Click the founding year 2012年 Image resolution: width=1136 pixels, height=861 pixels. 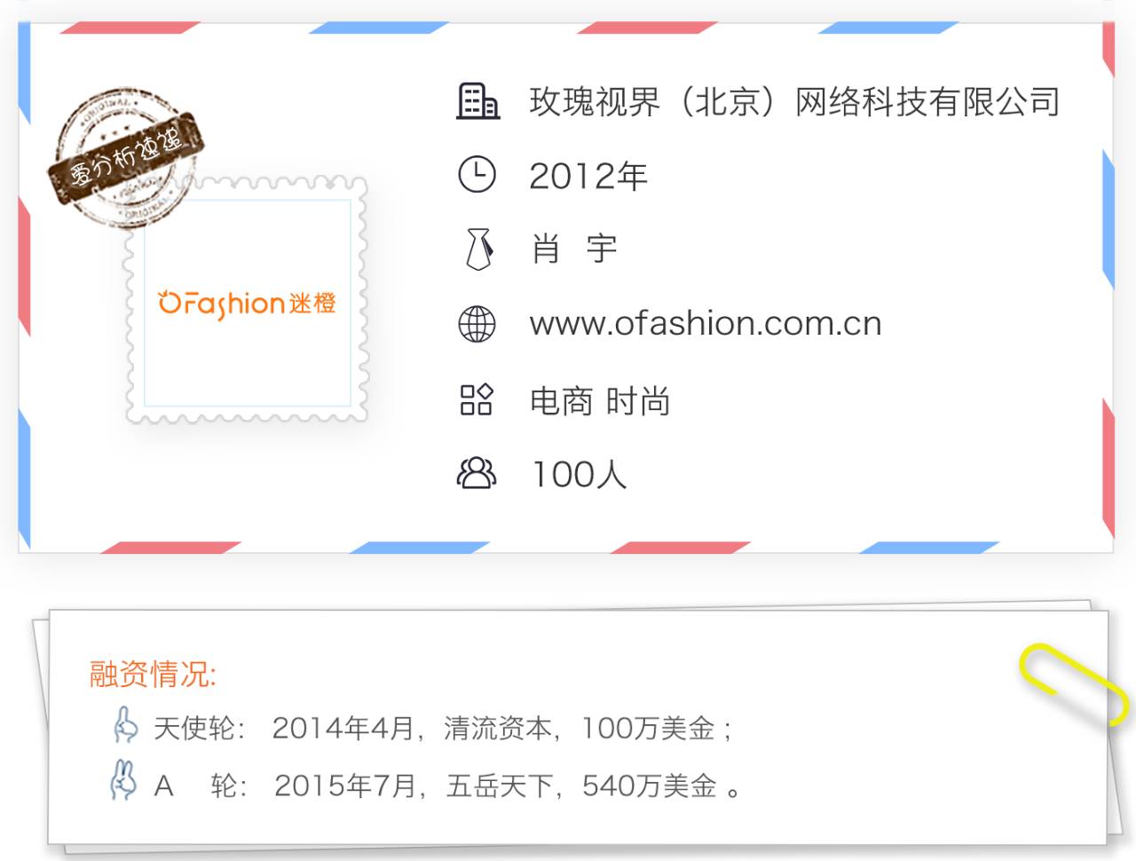click(x=588, y=176)
